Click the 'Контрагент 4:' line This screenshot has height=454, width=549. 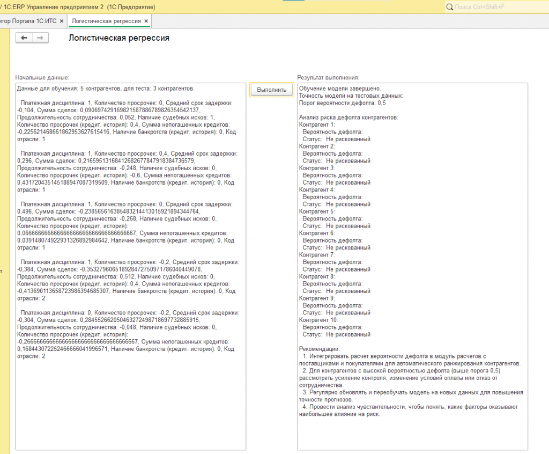tap(317, 190)
